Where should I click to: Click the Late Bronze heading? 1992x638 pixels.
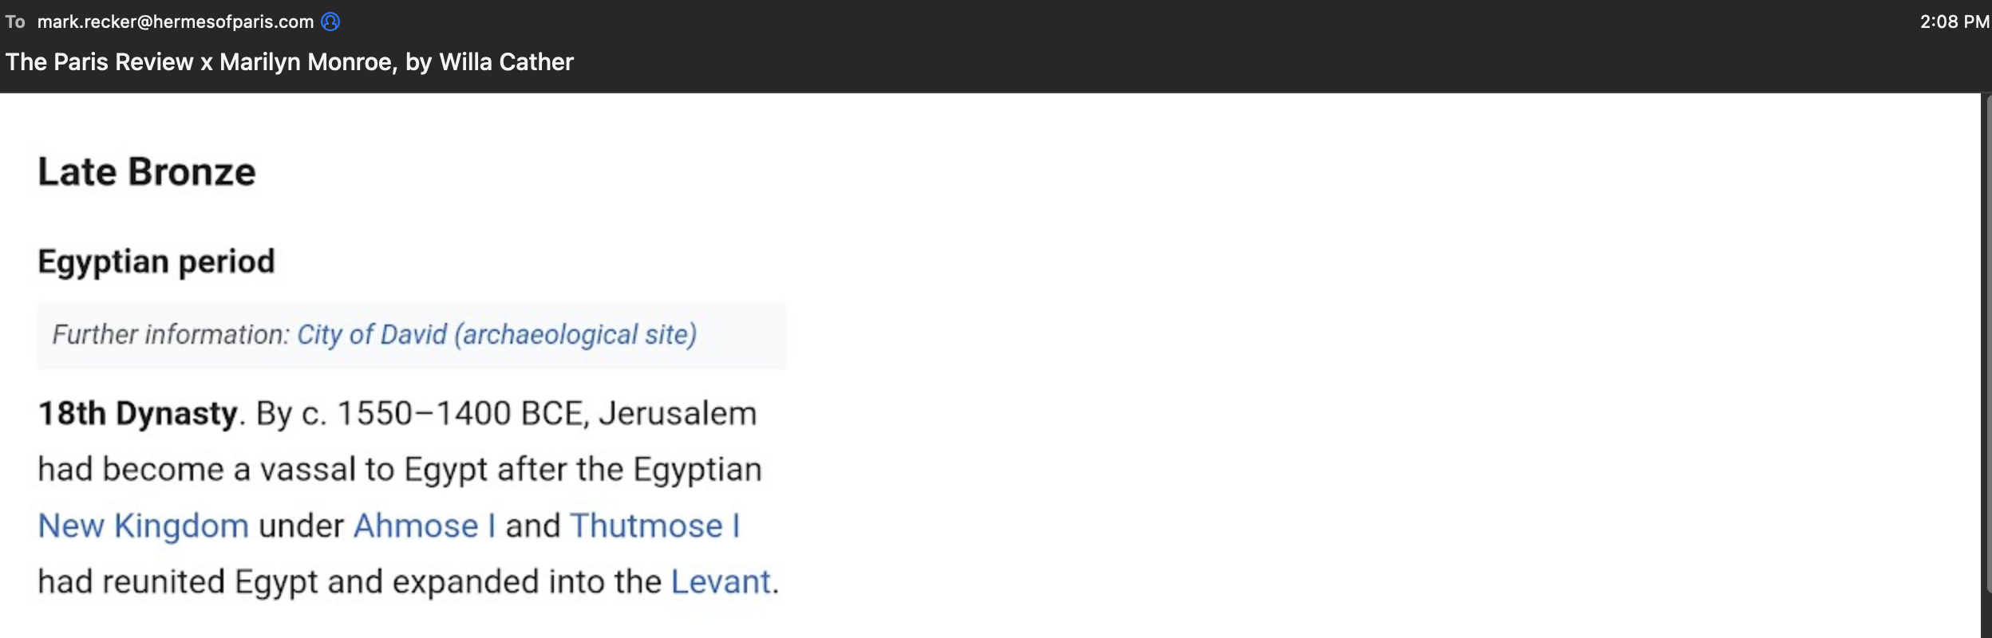pyautogui.click(x=147, y=171)
